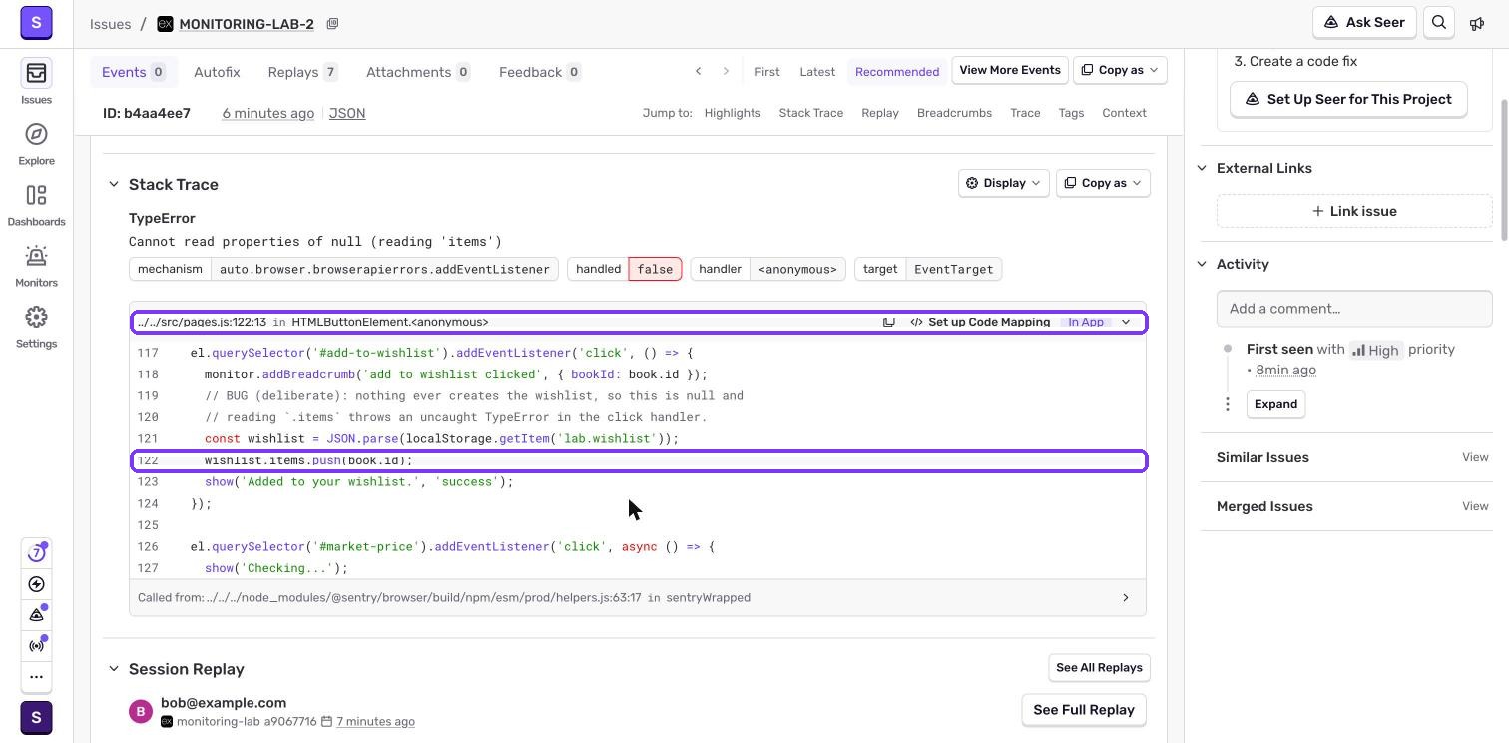Copy the MONITORING-LAB-2 short ID icon
Viewport: 1509px width, 743px height.
[x=332, y=23]
